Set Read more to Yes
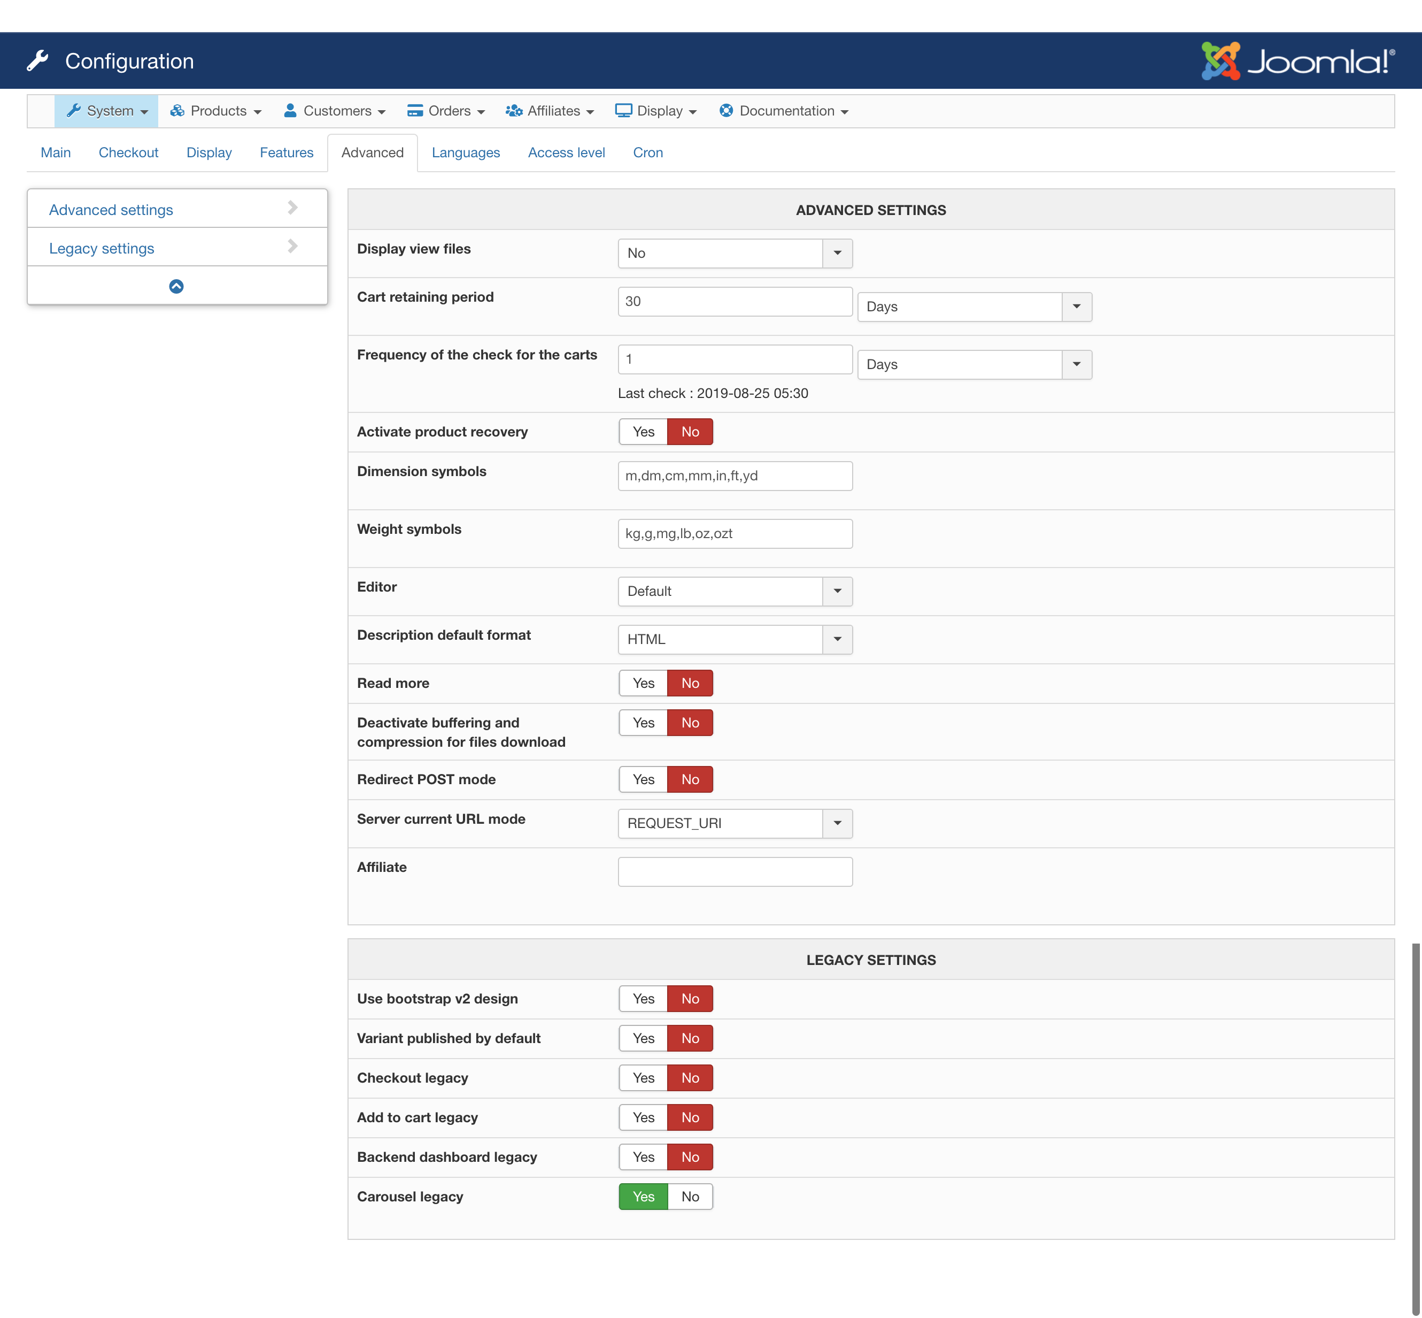 pos(643,683)
